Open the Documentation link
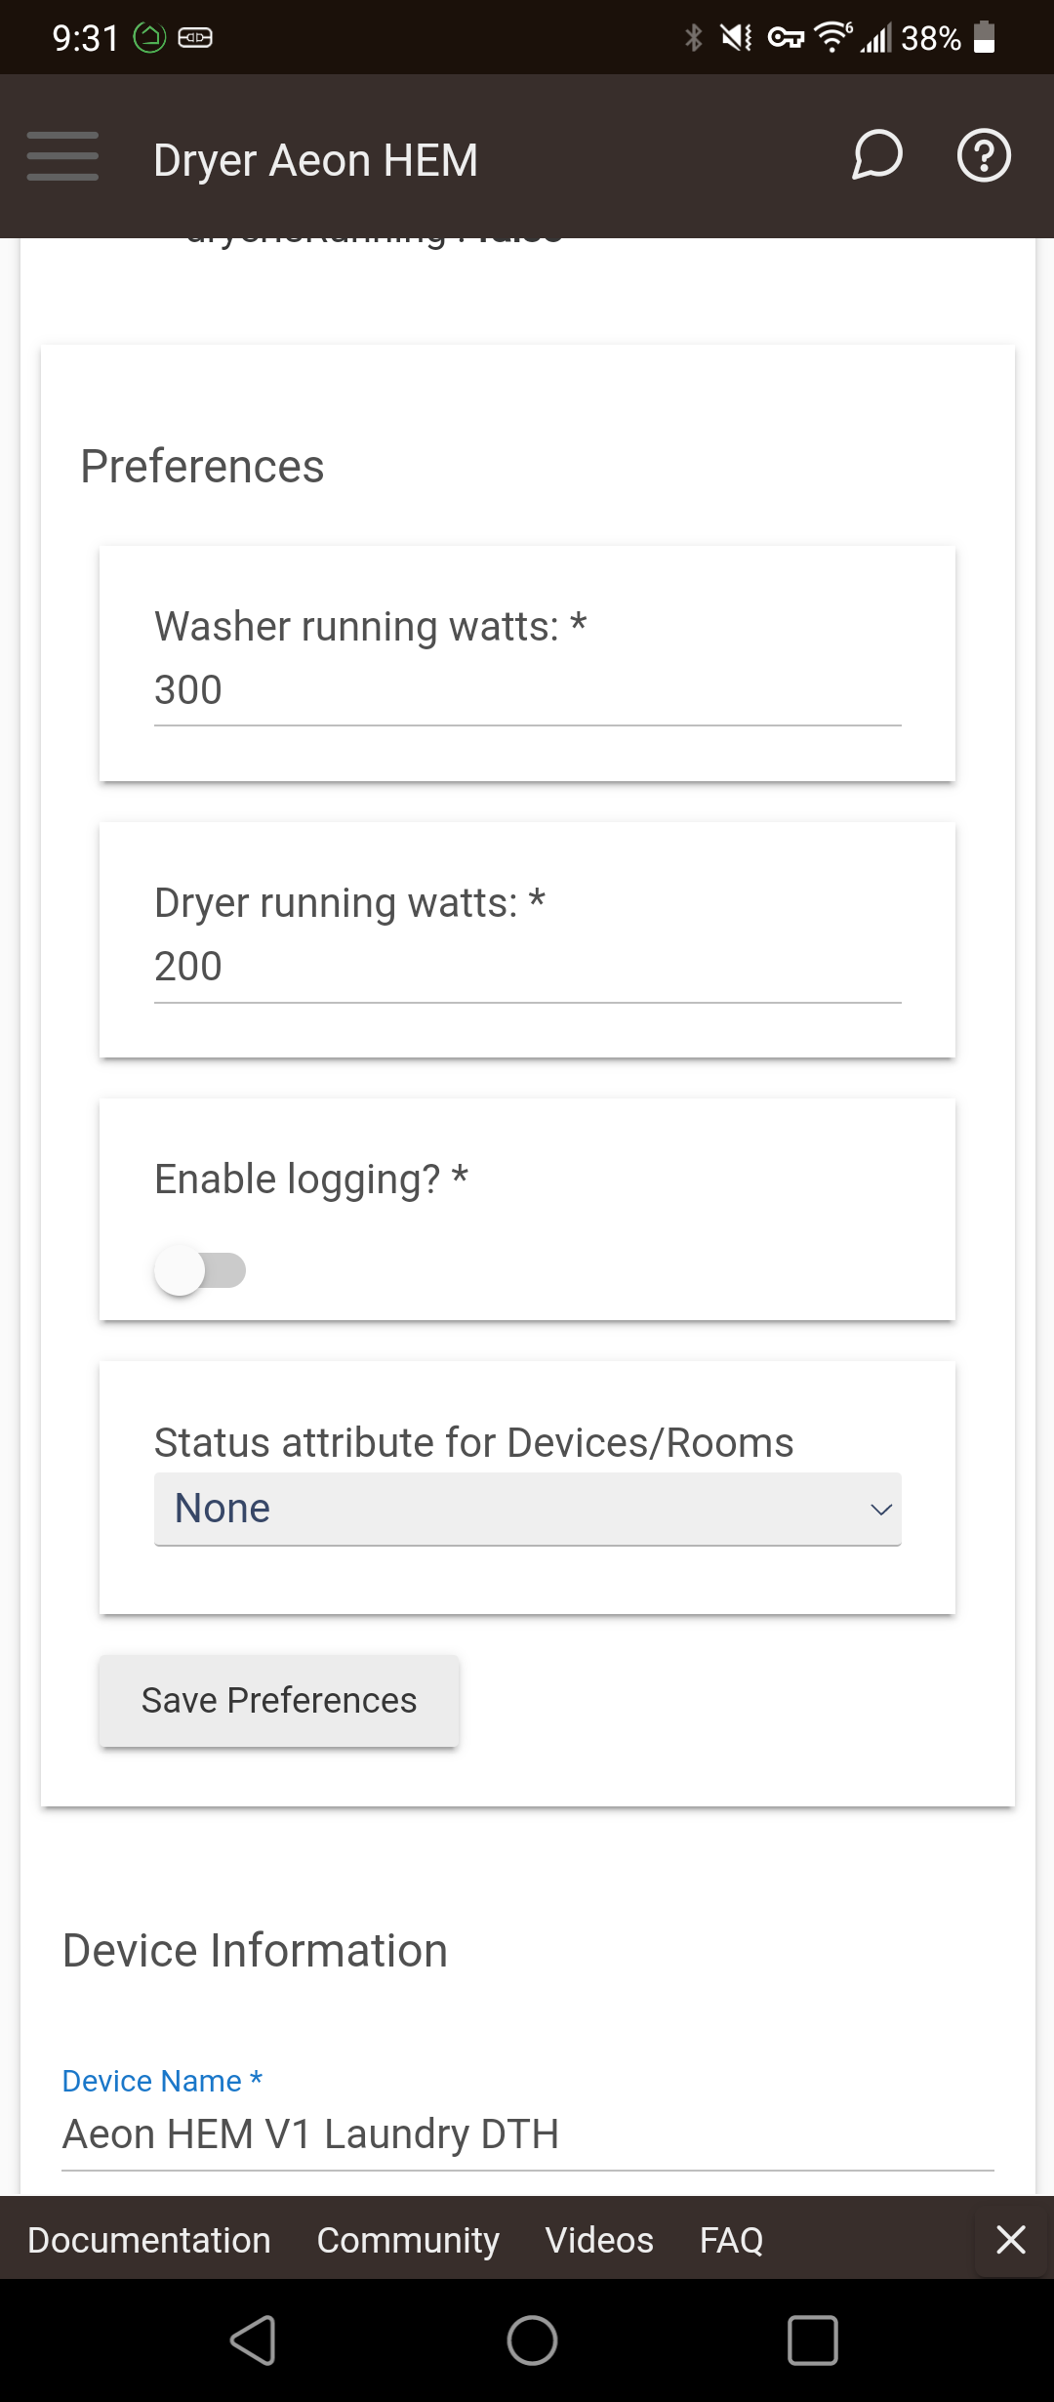 pos(149,2240)
